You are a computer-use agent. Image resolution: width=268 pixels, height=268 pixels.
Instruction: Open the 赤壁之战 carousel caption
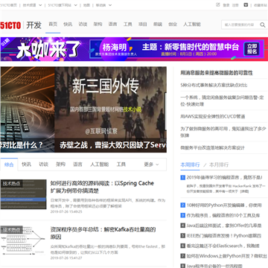[x=113, y=145]
